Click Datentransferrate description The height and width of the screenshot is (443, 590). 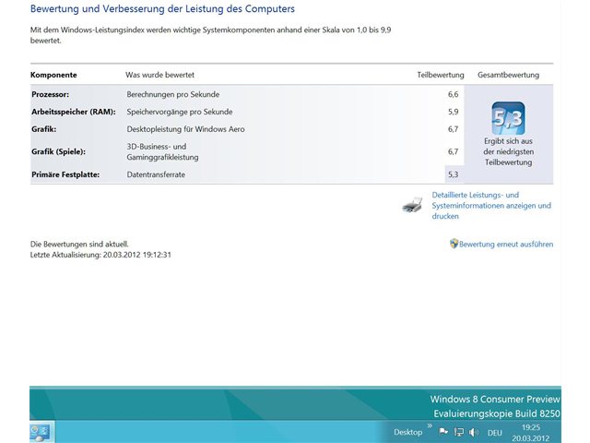[156, 174]
